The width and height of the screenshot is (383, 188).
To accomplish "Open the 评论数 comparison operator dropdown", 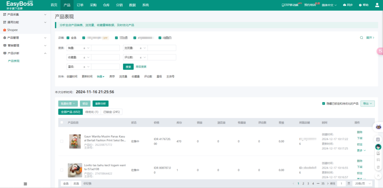I will 143,57.
